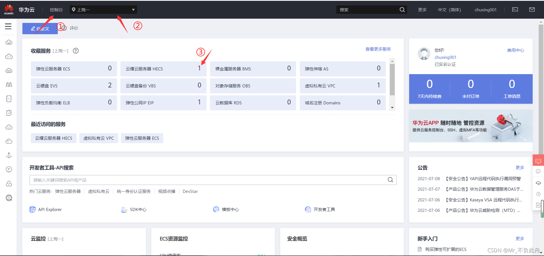This screenshot has height=256, width=544.
Task: Go to 控制台 in the top navigation
Action: pyautogui.click(x=56, y=10)
